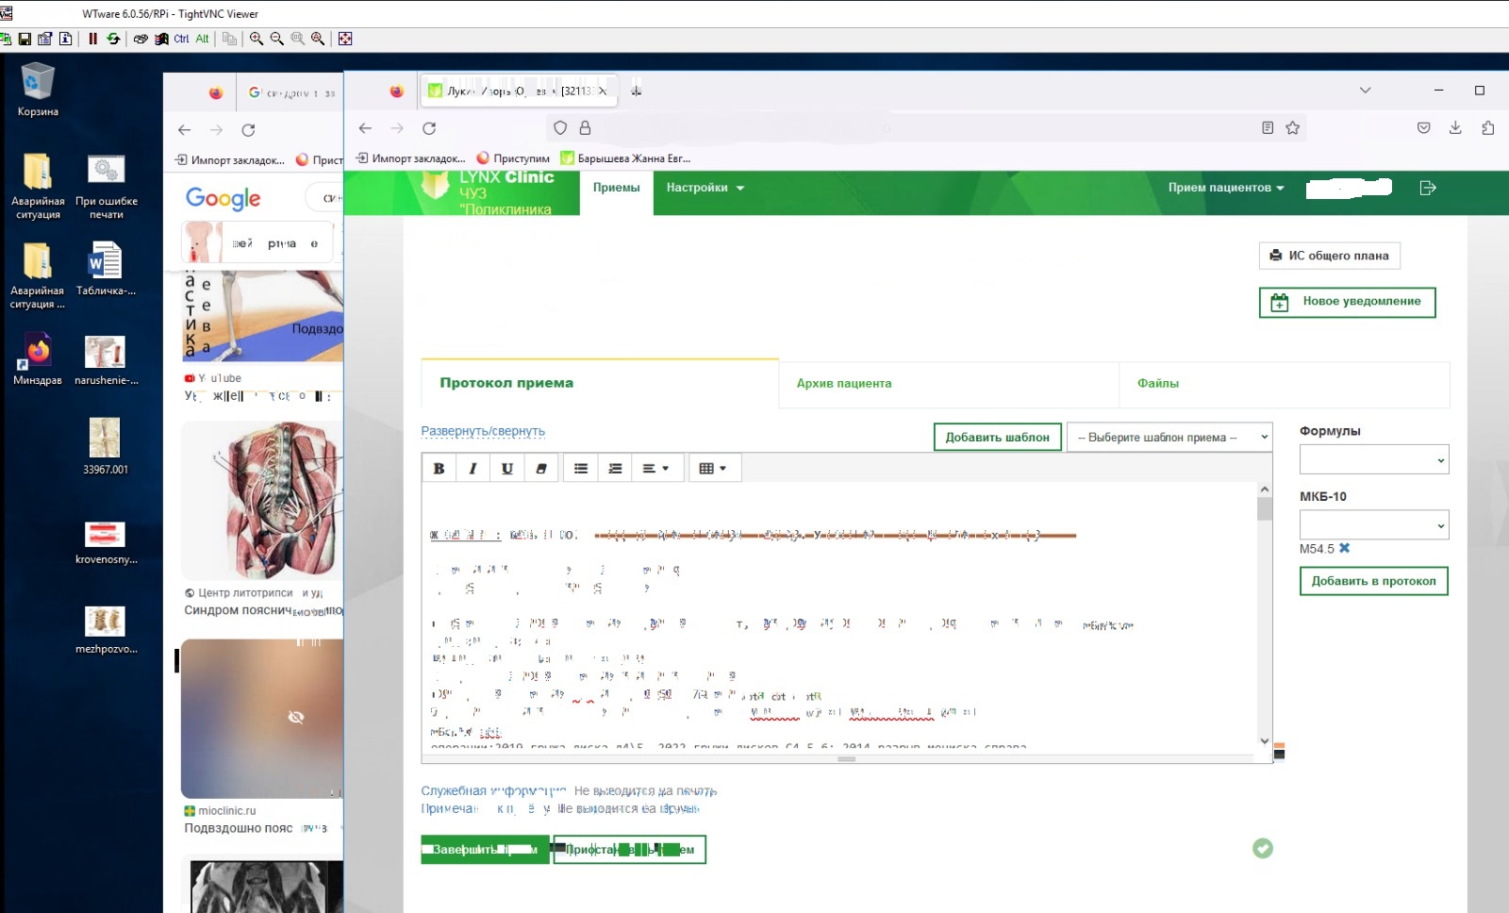
Task: Pause the TightVNC viewer session
Action: point(92,39)
